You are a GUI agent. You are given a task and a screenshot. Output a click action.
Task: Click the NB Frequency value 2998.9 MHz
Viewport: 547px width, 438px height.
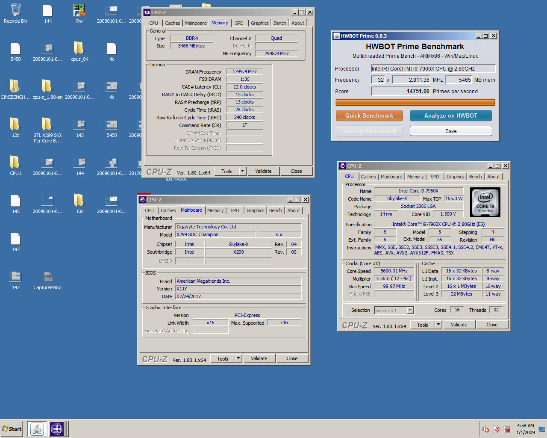click(276, 53)
